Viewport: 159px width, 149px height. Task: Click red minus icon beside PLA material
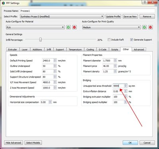pyautogui.click(x=74, y=27)
